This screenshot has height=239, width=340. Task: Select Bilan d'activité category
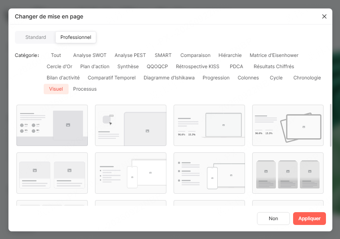tap(63, 78)
